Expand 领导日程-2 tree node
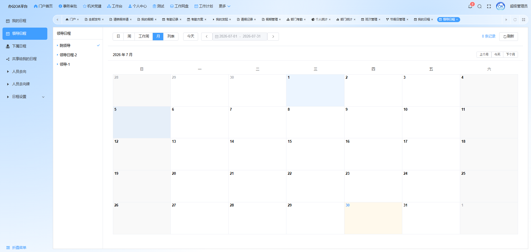Screen dimensions: 531x252 (x=58, y=55)
